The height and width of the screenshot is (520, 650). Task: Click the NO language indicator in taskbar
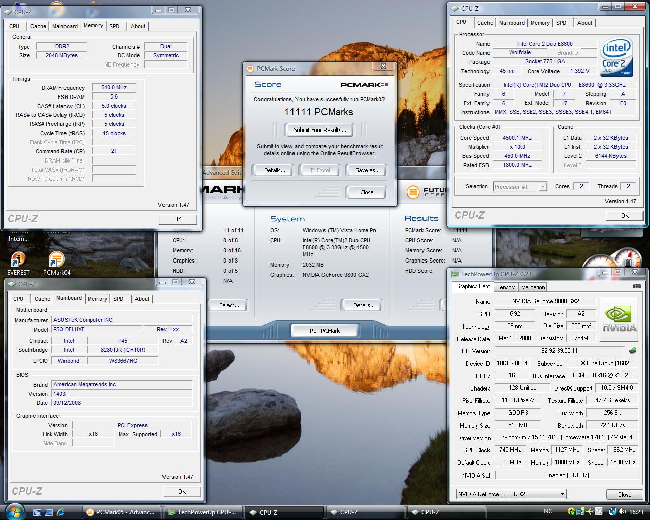548,511
